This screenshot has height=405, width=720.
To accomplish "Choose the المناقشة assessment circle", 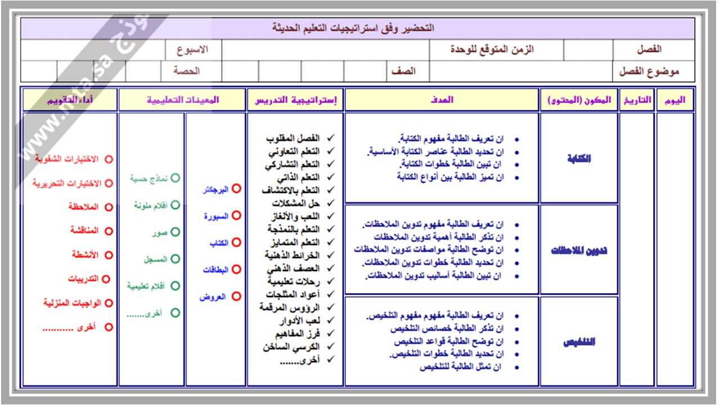I will [x=109, y=231].
